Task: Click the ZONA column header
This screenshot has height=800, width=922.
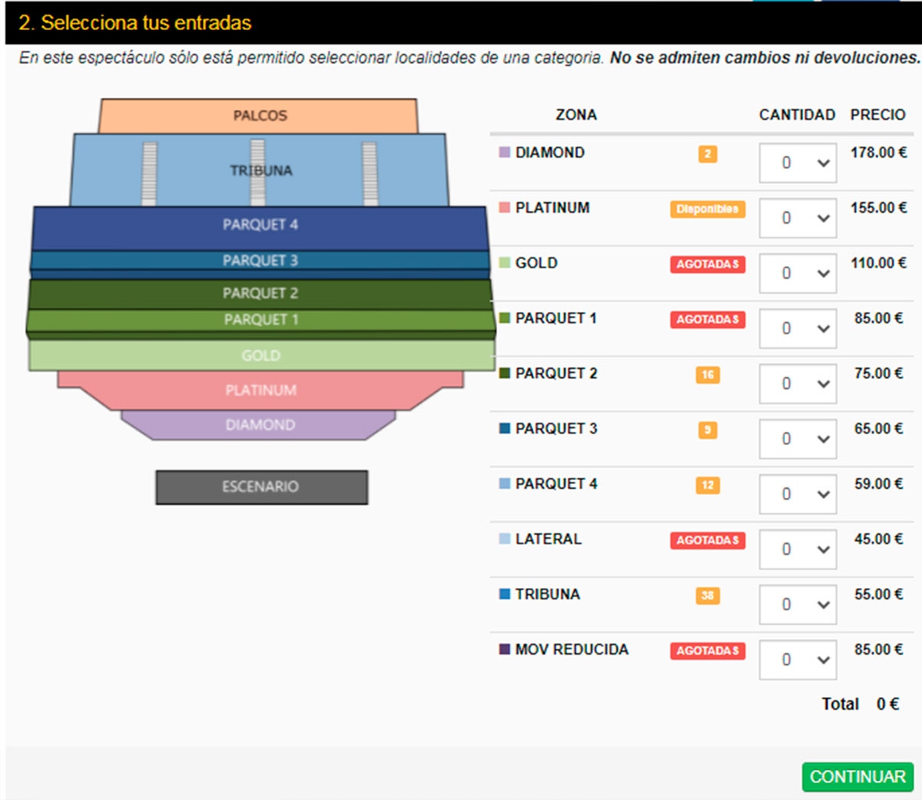Action: pyautogui.click(x=576, y=115)
